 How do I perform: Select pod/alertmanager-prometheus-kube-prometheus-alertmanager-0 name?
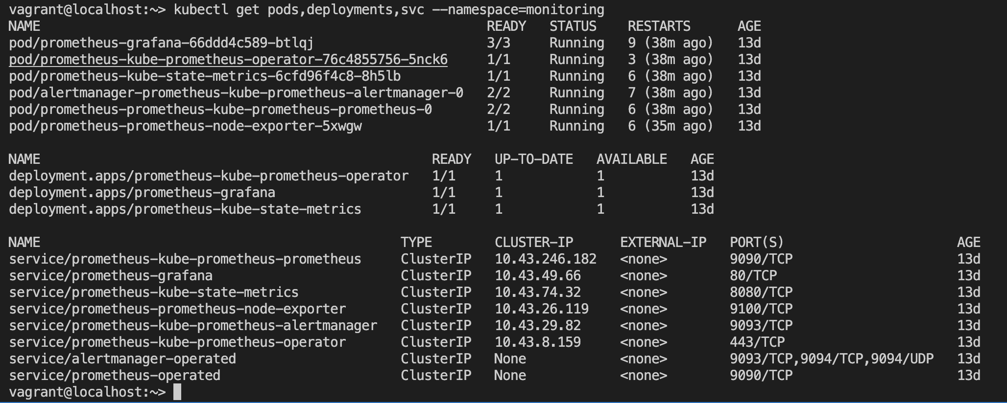pos(236,93)
